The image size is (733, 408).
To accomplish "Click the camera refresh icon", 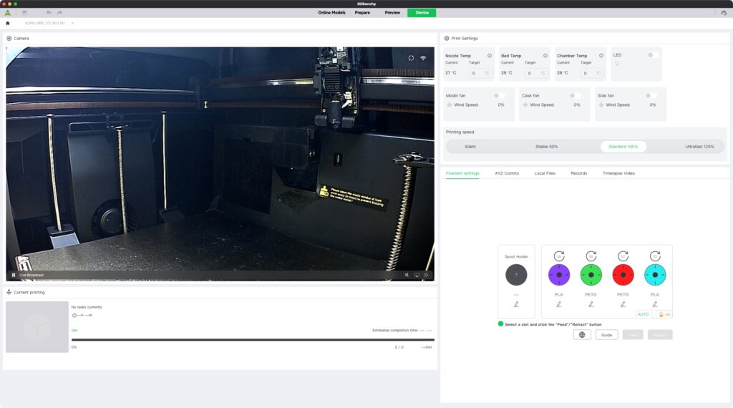I will (x=411, y=58).
